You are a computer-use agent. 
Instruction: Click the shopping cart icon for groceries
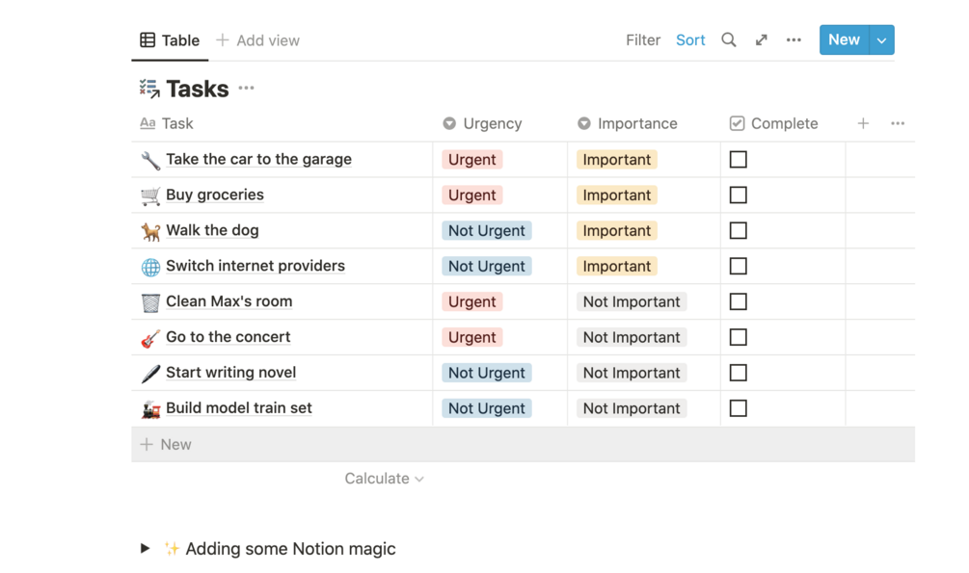tap(150, 195)
